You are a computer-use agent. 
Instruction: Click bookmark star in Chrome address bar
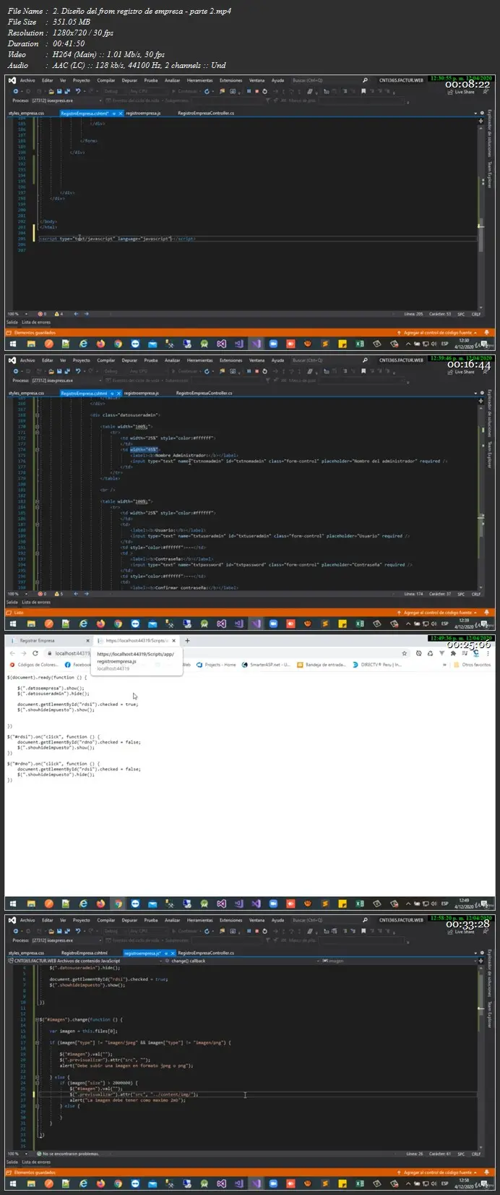point(405,653)
